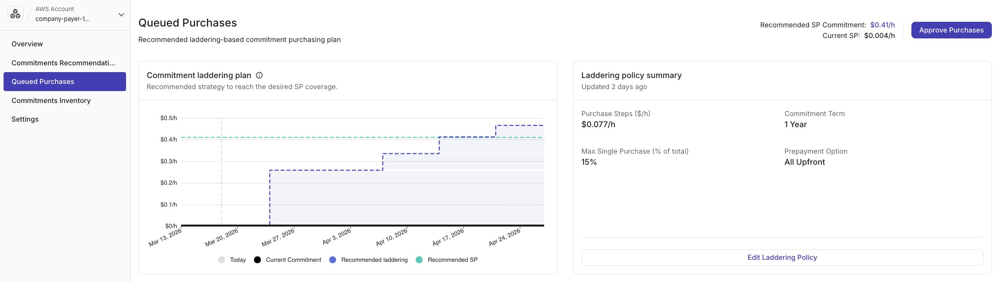Click the Laddering policy summary heading
This screenshot has width=999, height=282.
631,75
